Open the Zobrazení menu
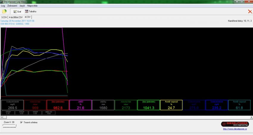Screen dimensions: 253x135 pyautogui.click(x=12, y=6)
